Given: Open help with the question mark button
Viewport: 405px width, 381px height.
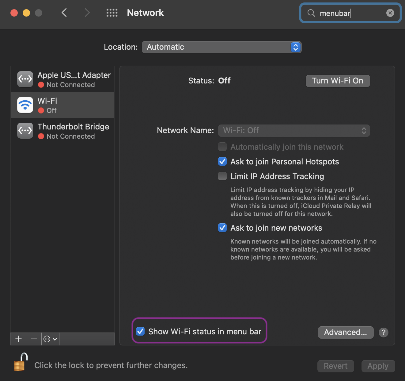Looking at the screenshot, I should [x=383, y=332].
